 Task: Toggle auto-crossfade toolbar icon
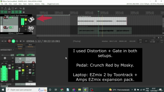[2, 12]
